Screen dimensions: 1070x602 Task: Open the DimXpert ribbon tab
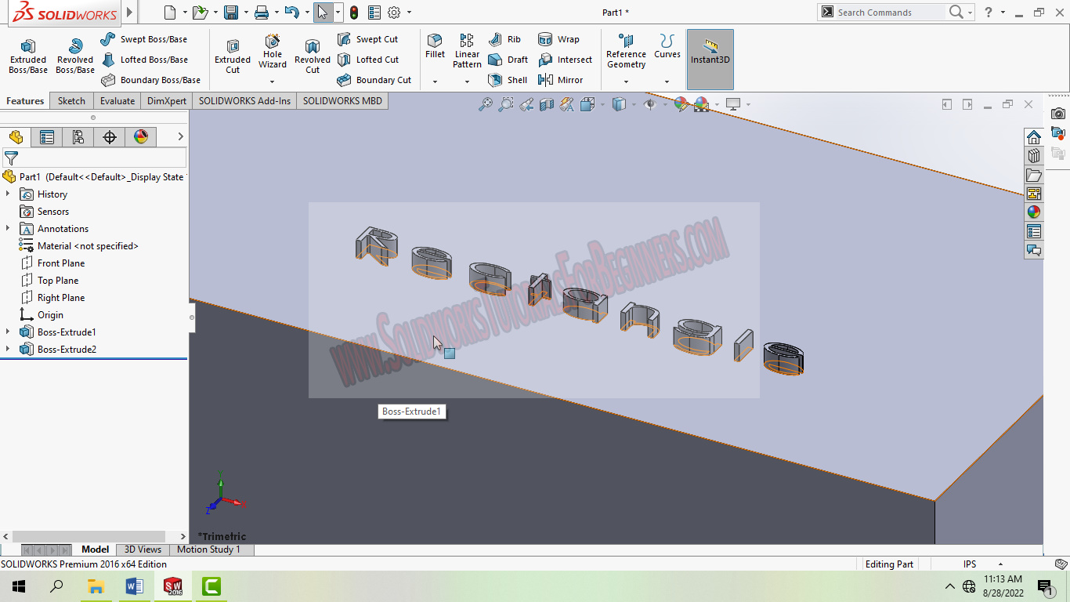tap(166, 100)
